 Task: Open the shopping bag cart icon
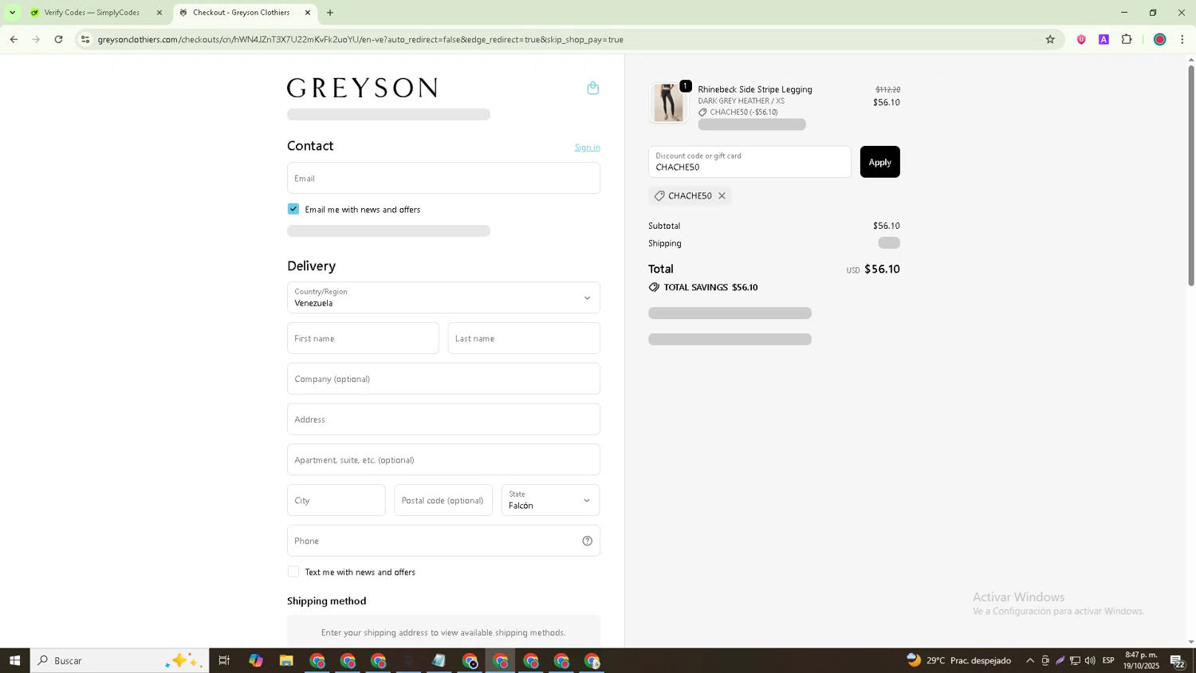[x=592, y=89]
